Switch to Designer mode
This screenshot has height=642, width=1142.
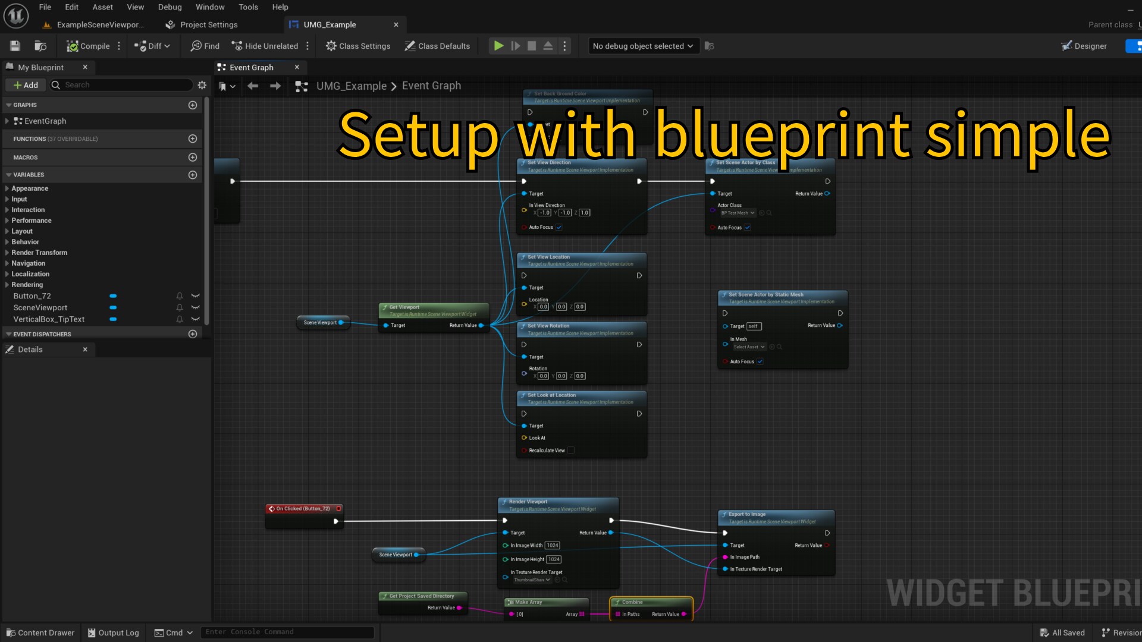[x=1084, y=46]
